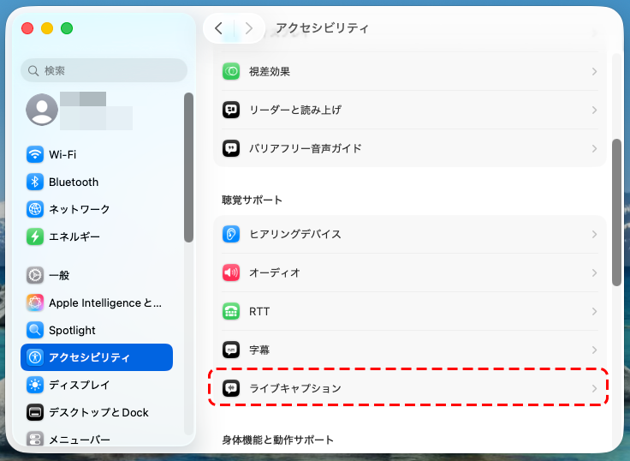The width and height of the screenshot is (630, 461).
Task: Click the 視差効果 green icon
Action: 231,71
